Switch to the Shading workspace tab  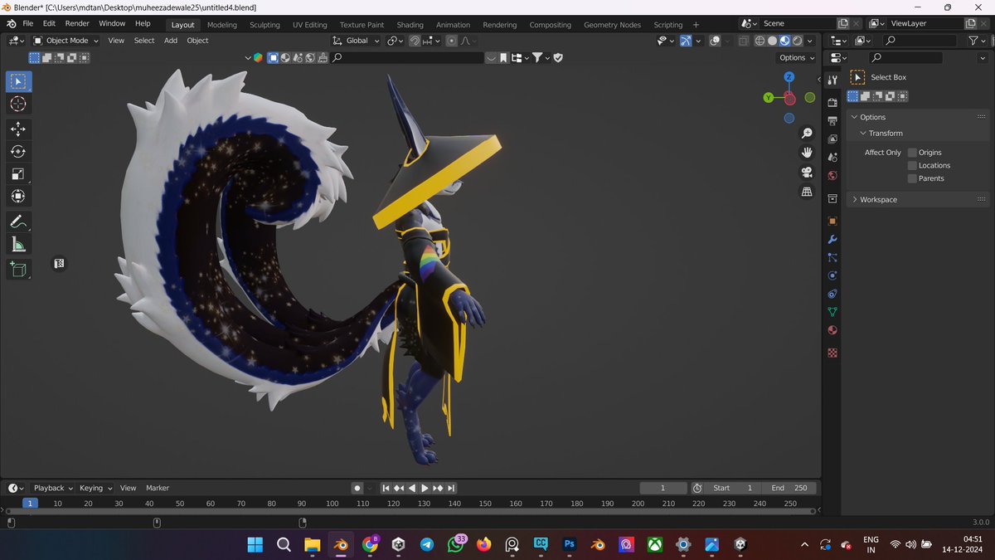point(410,25)
